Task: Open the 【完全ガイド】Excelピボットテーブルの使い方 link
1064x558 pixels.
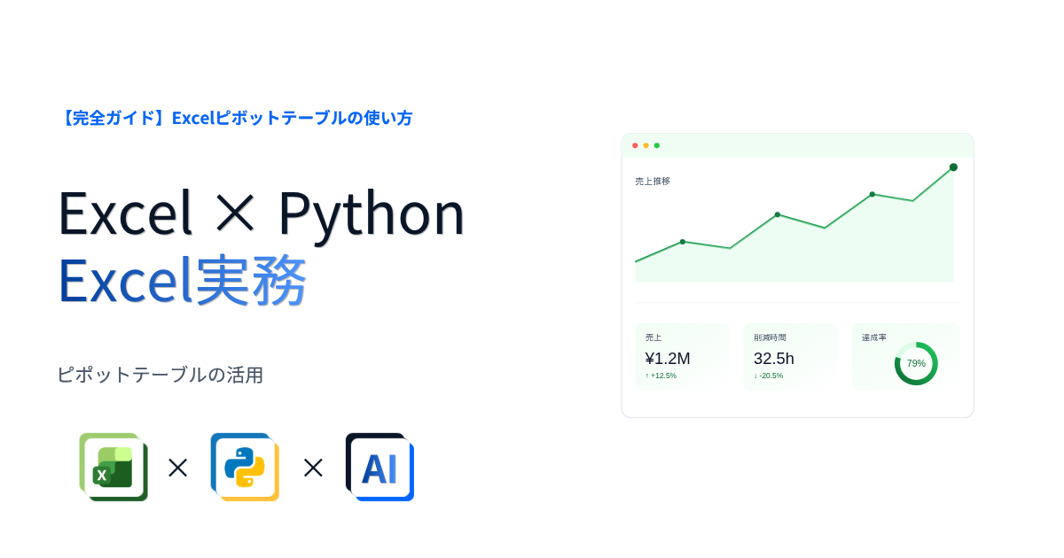Action: tap(235, 118)
